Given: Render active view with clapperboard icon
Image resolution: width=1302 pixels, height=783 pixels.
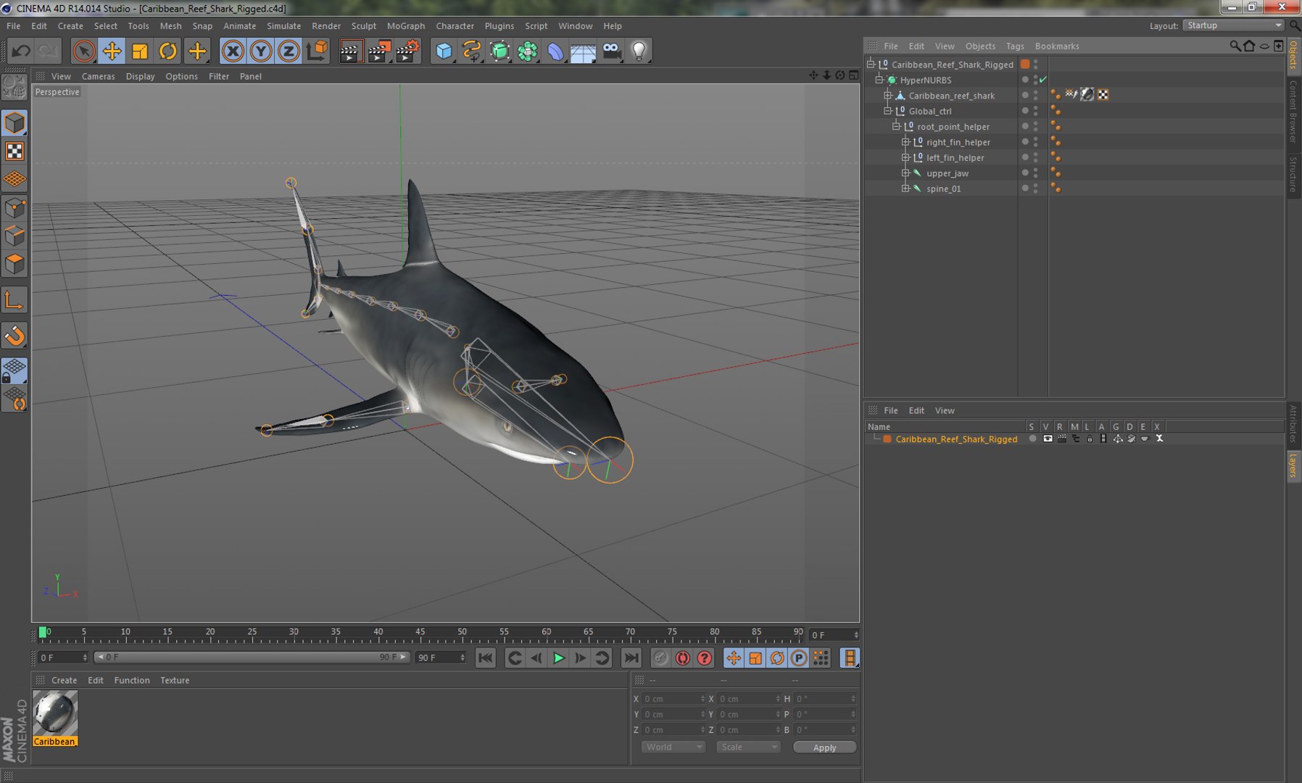Looking at the screenshot, I should 351,51.
